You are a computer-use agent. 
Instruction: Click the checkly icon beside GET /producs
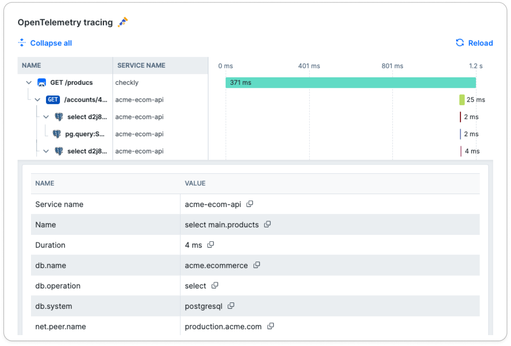point(42,82)
